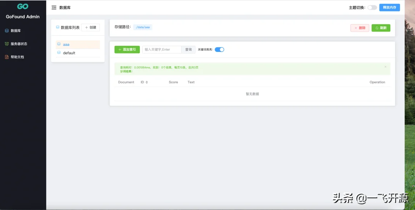The width and height of the screenshot is (415, 210).
Task: Click the red 删除 button
Action: point(360,28)
